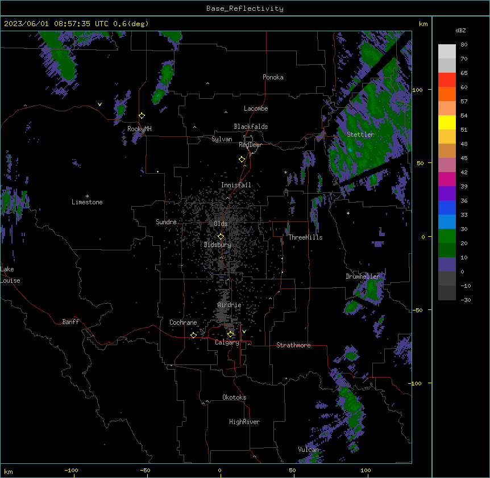Pick the orange 57-60 dBZ legend swatch
The image size is (490, 478).
pyautogui.click(x=447, y=94)
